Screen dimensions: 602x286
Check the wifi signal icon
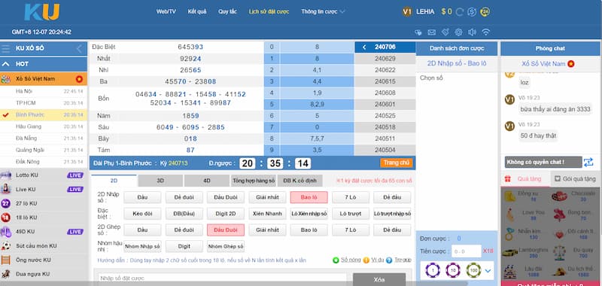(x=485, y=32)
